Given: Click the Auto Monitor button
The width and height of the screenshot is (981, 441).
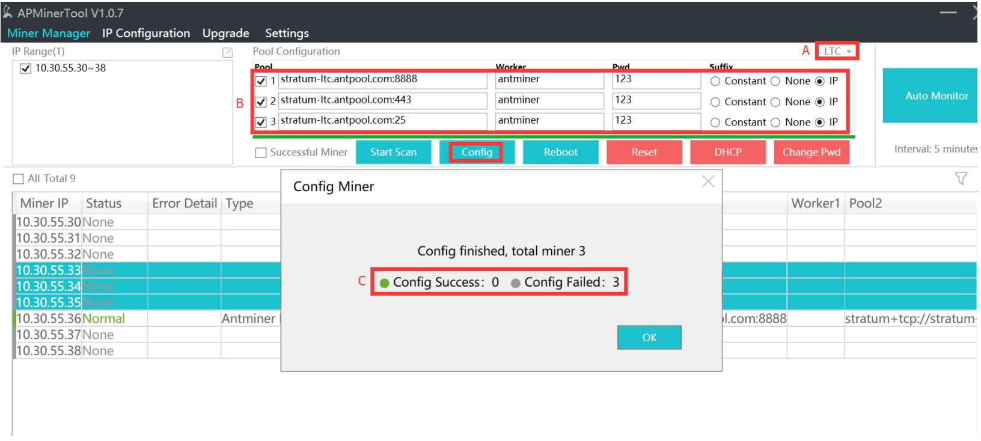Looking at the screenshot, I should (931, 96).
